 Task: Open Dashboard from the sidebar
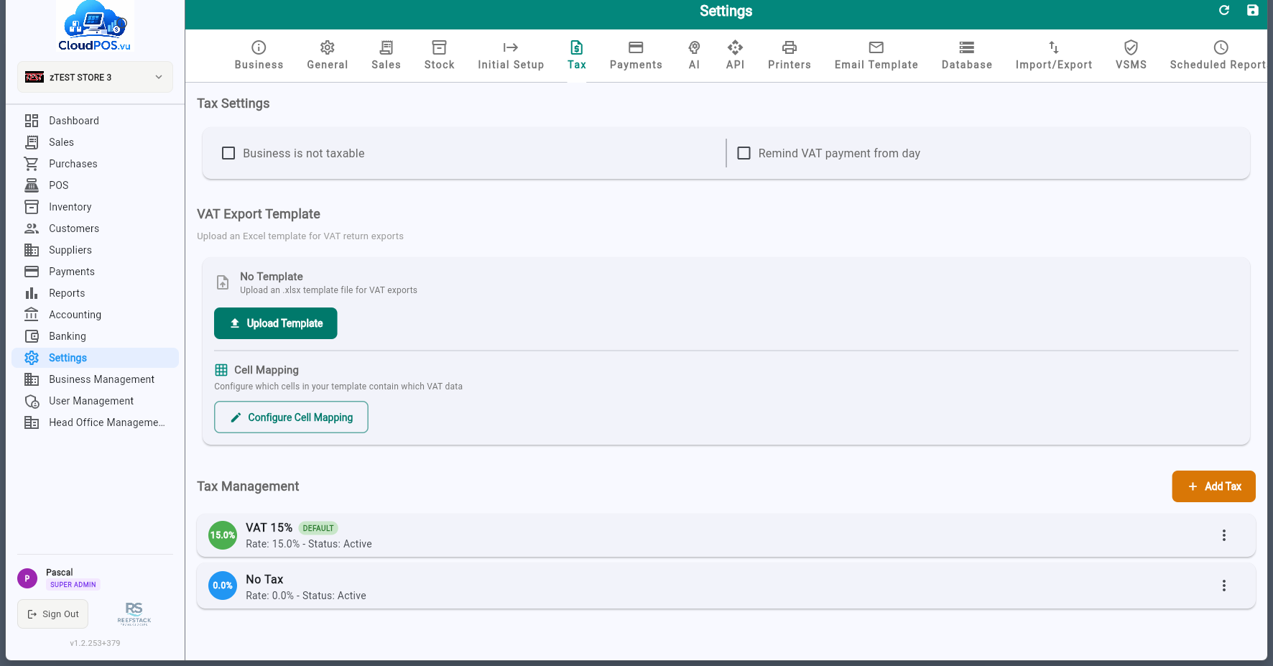pos(95,121)
